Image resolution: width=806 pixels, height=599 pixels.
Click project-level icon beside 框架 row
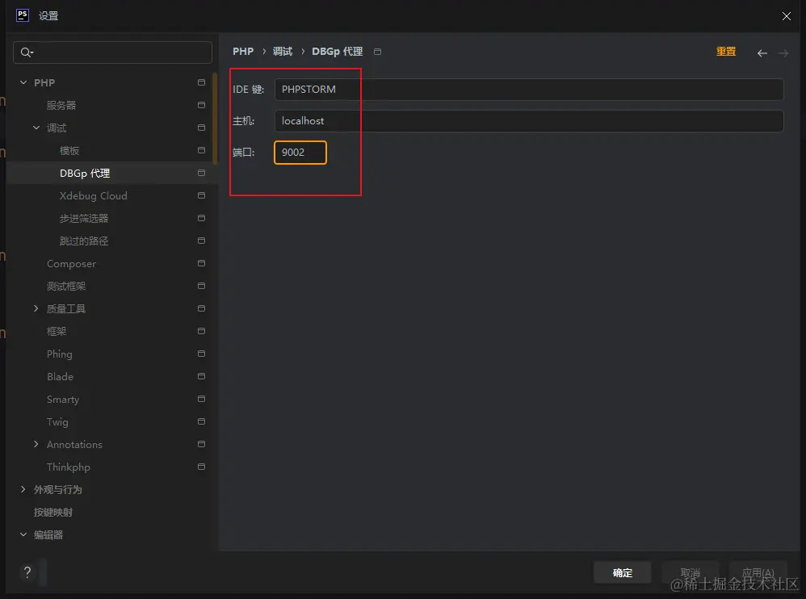point(202,331)
